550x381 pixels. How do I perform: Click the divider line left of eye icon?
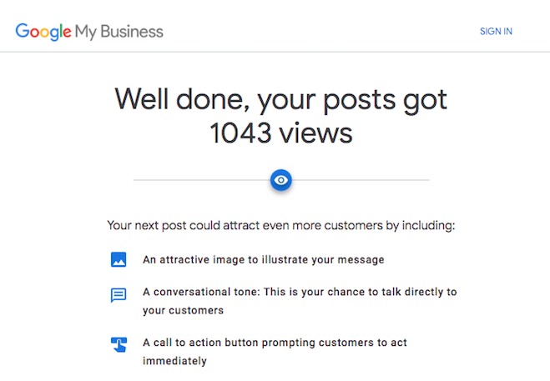[200, 179]
